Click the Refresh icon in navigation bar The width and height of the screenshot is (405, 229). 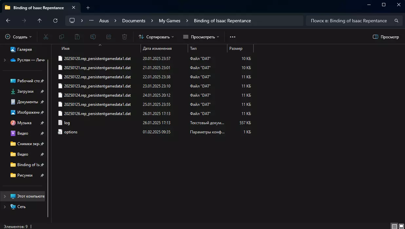pos(55,21)
